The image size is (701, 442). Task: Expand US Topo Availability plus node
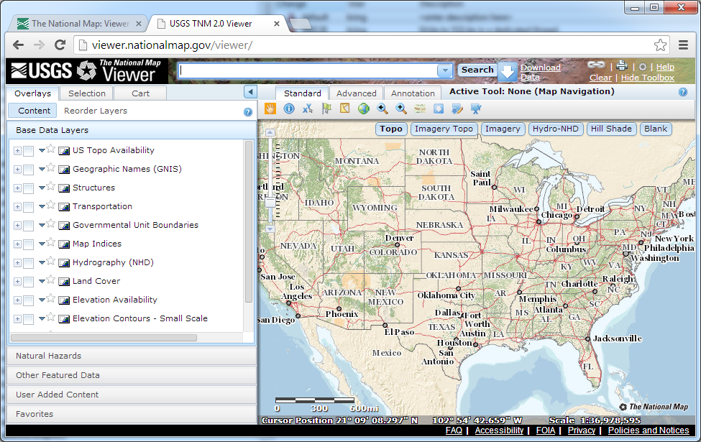click(x=17, y=151)
